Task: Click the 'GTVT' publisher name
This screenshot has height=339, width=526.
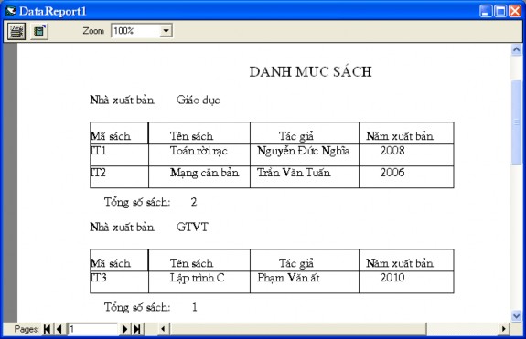Action: click(192, 228)
